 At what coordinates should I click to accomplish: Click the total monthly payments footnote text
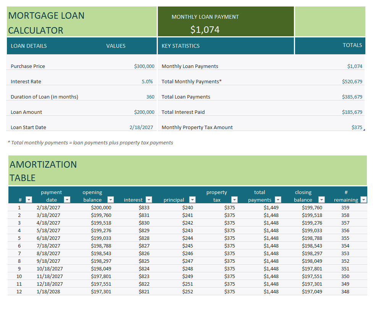tap(91, 142)
